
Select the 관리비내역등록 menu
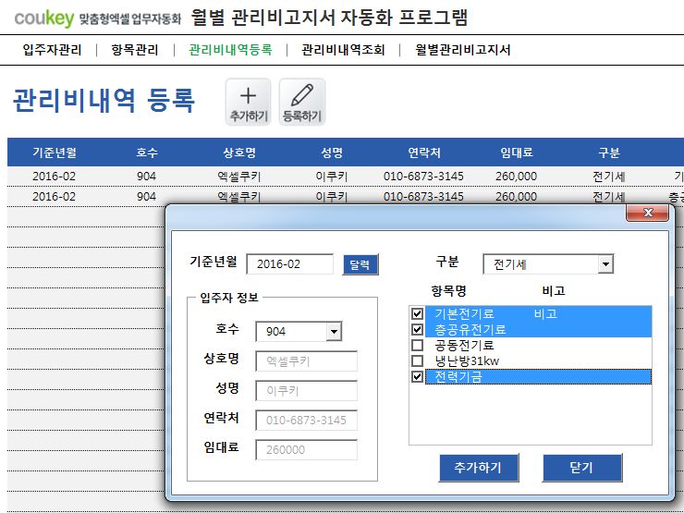(x=230, y=50)
